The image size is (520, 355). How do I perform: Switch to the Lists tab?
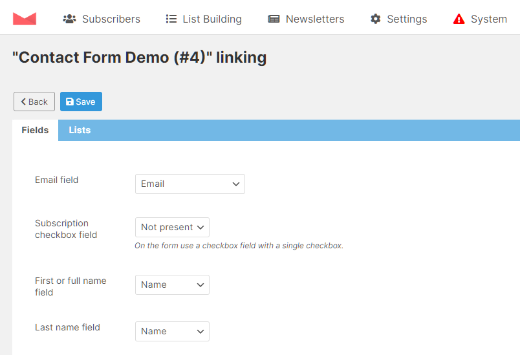click(x=80, y=130)
